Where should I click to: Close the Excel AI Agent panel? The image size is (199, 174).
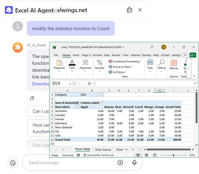pyautogui.click(x=140, y=10)
